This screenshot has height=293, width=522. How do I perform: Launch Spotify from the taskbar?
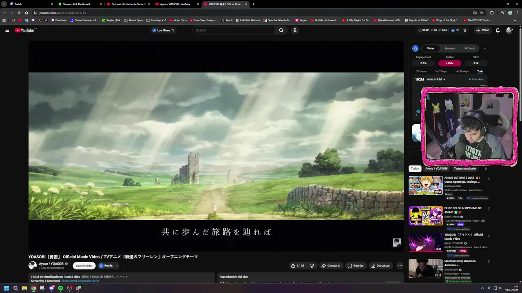point(60,288)
